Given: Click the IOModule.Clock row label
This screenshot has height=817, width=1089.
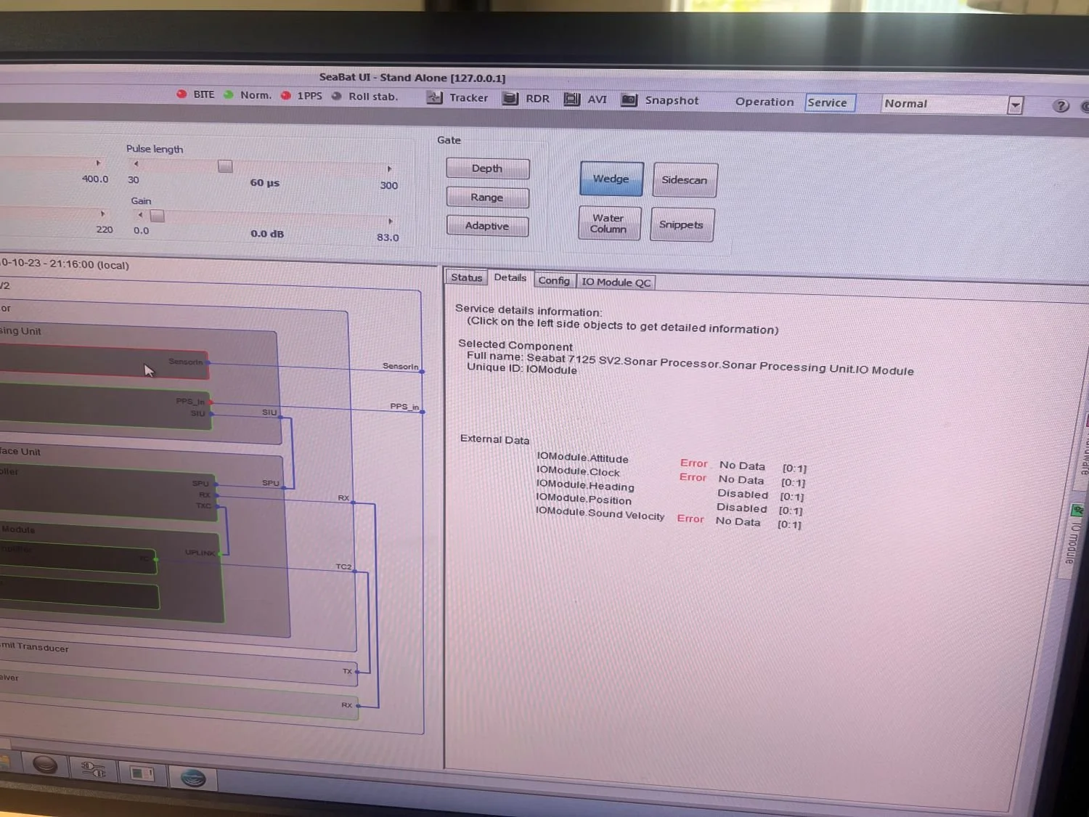Looking at the screenshot, I should (x=578, y=471).
